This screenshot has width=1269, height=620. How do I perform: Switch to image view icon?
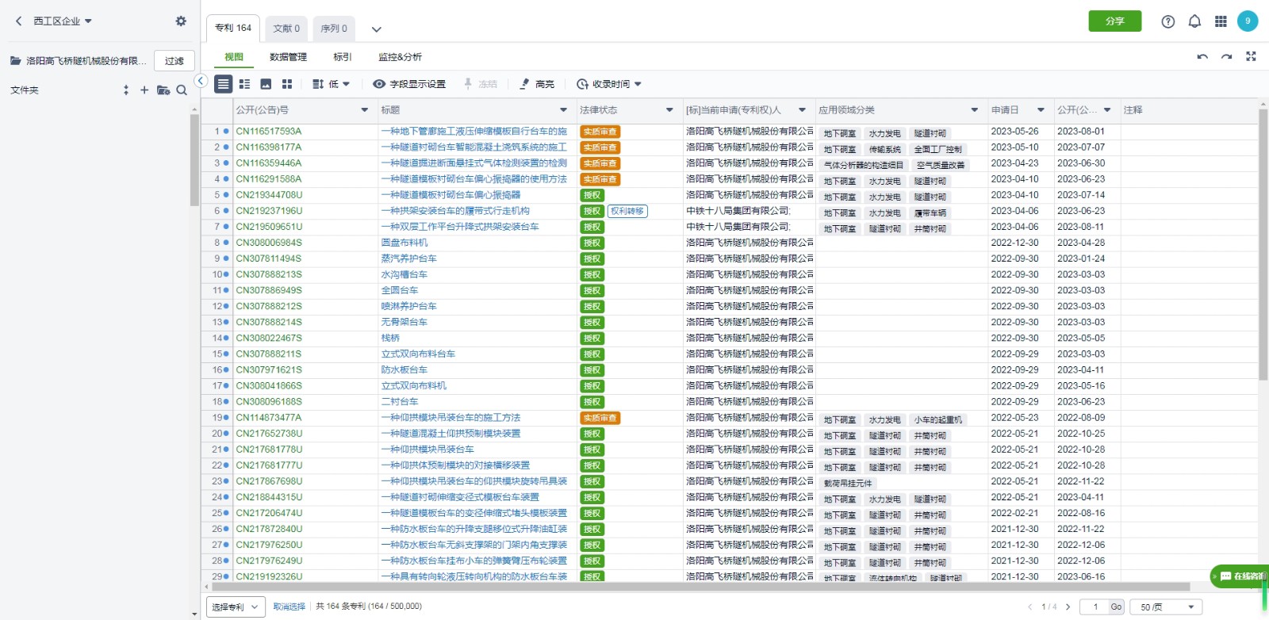coord(266,84)
